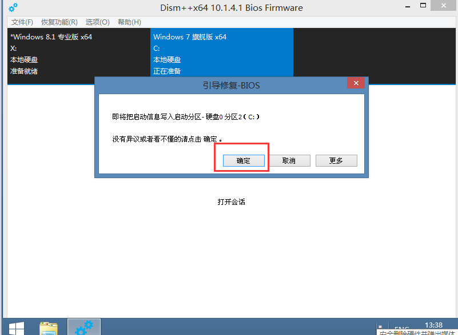The width and height of the screenshot is (458, 335).
Task: Click the dialog message mentioning 硬盘0 分区2
Action: tap(186, 117)
